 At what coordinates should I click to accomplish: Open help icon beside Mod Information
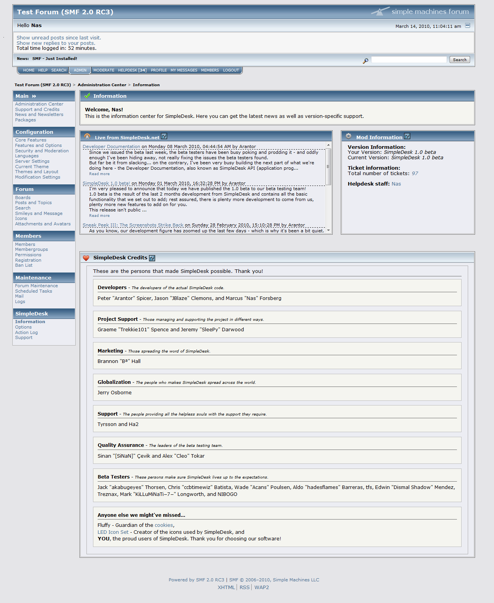click(407, 136)
